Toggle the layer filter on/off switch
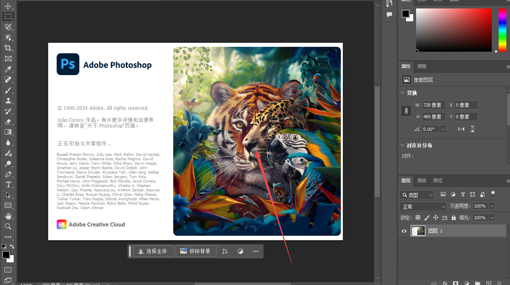 click(x=493, y=194)
